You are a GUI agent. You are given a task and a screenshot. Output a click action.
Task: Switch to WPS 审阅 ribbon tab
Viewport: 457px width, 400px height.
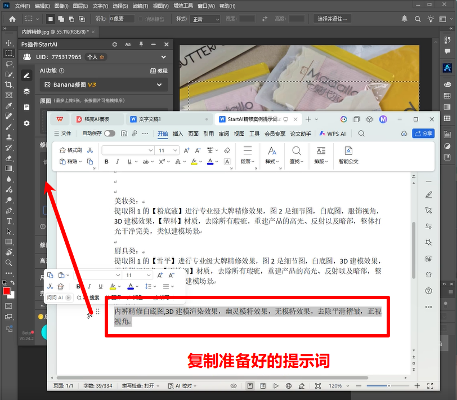tap(224, 134)
